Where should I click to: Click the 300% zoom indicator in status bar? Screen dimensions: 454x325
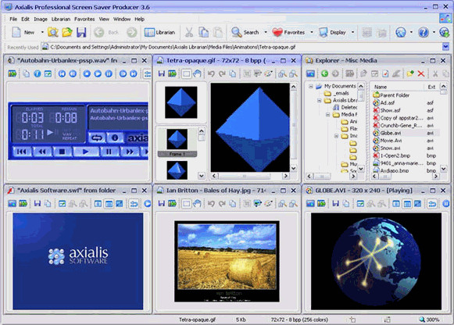[430, 320]
